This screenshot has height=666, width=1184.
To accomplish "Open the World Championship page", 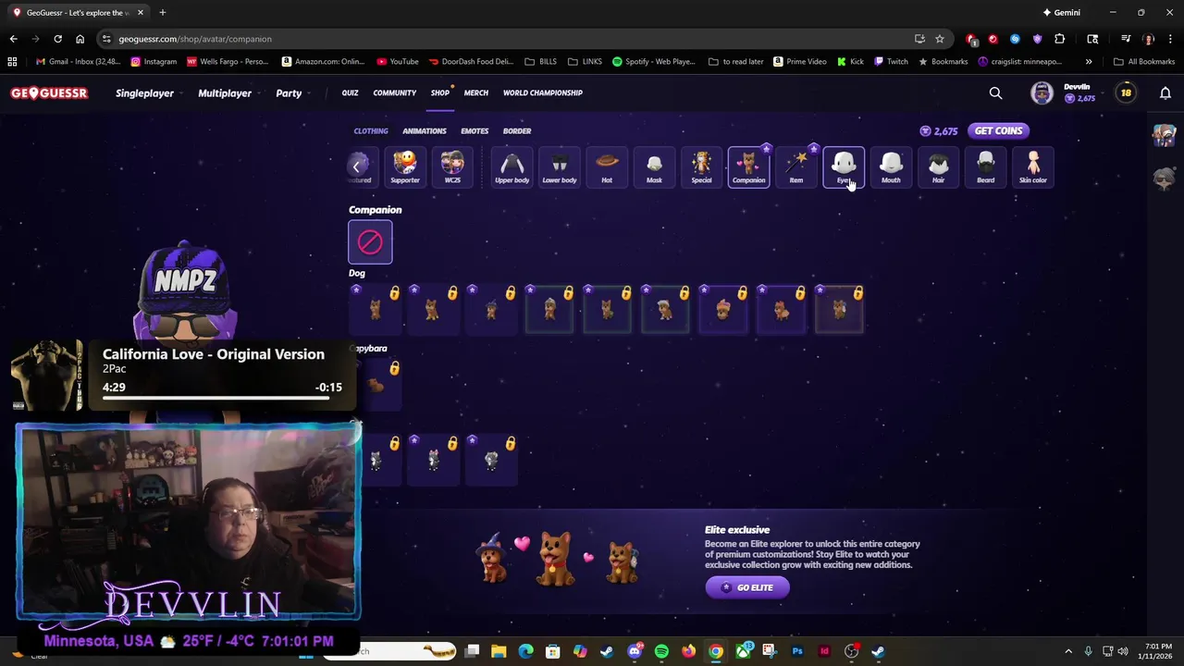I will pos(543,93).
